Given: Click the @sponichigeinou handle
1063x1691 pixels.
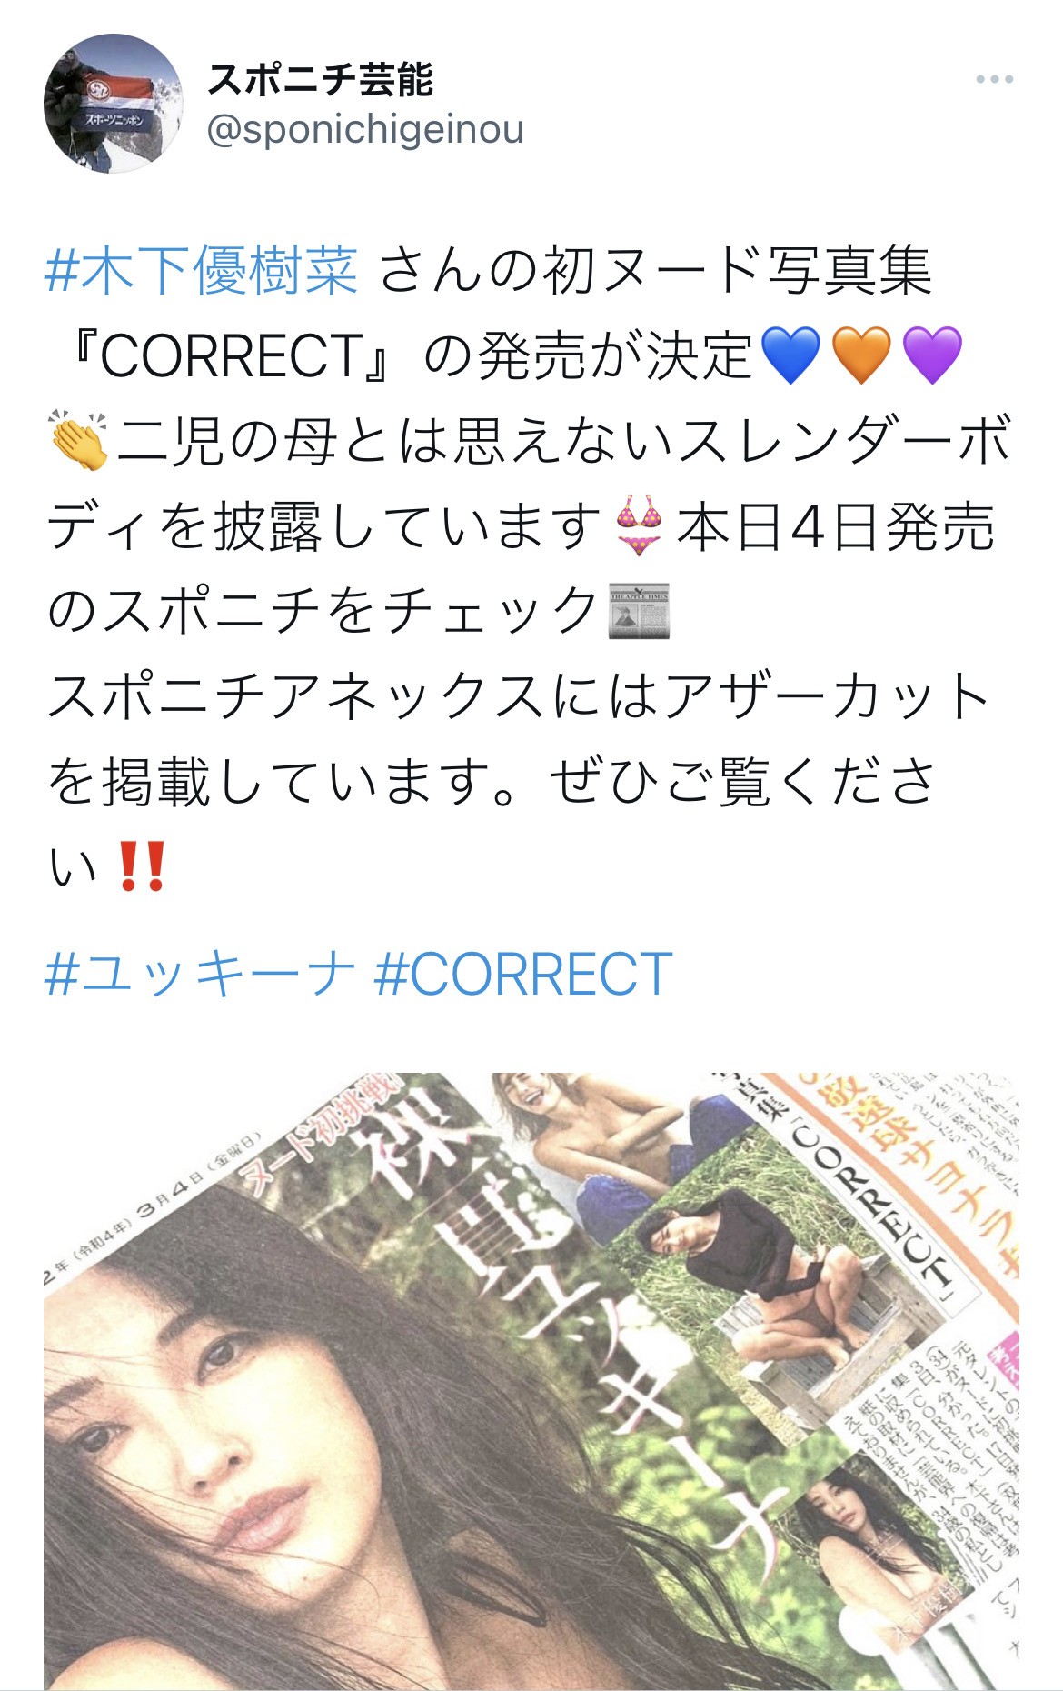Looking at the screenshot, I should tap(365, 129).
